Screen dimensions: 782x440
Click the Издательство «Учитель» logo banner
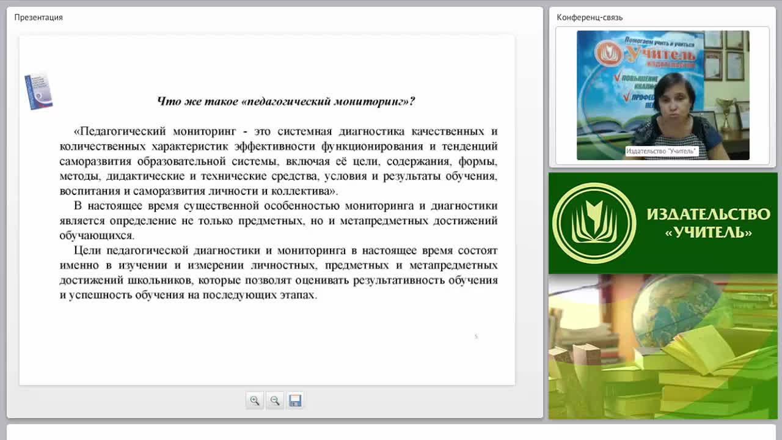click(663, 223)
